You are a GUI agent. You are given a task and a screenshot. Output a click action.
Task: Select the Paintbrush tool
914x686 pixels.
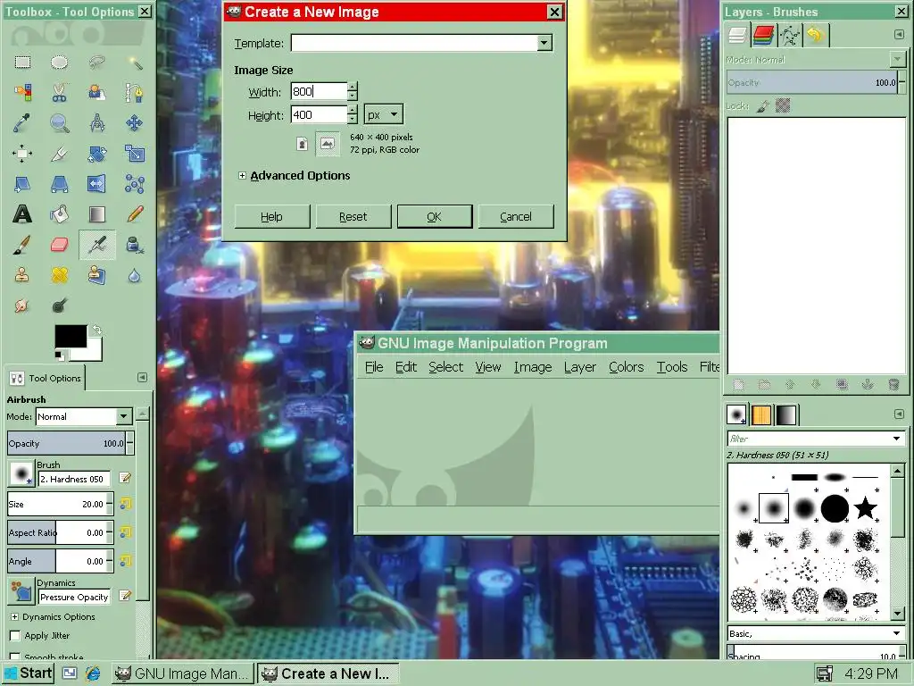tap(22, 245)
